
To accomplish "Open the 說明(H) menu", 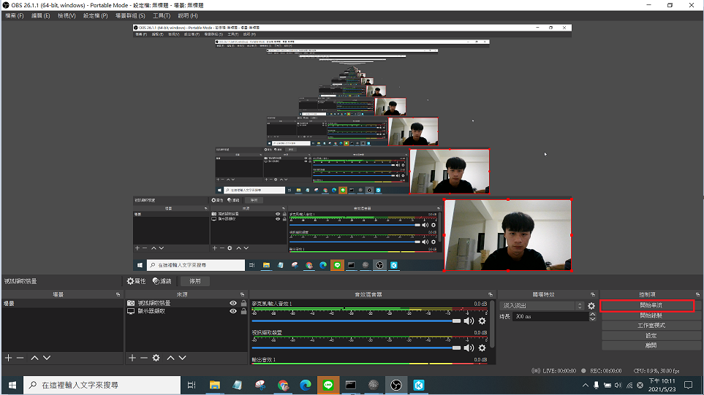I will coord(188,15).
